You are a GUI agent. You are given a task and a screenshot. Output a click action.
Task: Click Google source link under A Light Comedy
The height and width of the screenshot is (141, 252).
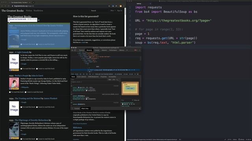[x=24, y=64]
